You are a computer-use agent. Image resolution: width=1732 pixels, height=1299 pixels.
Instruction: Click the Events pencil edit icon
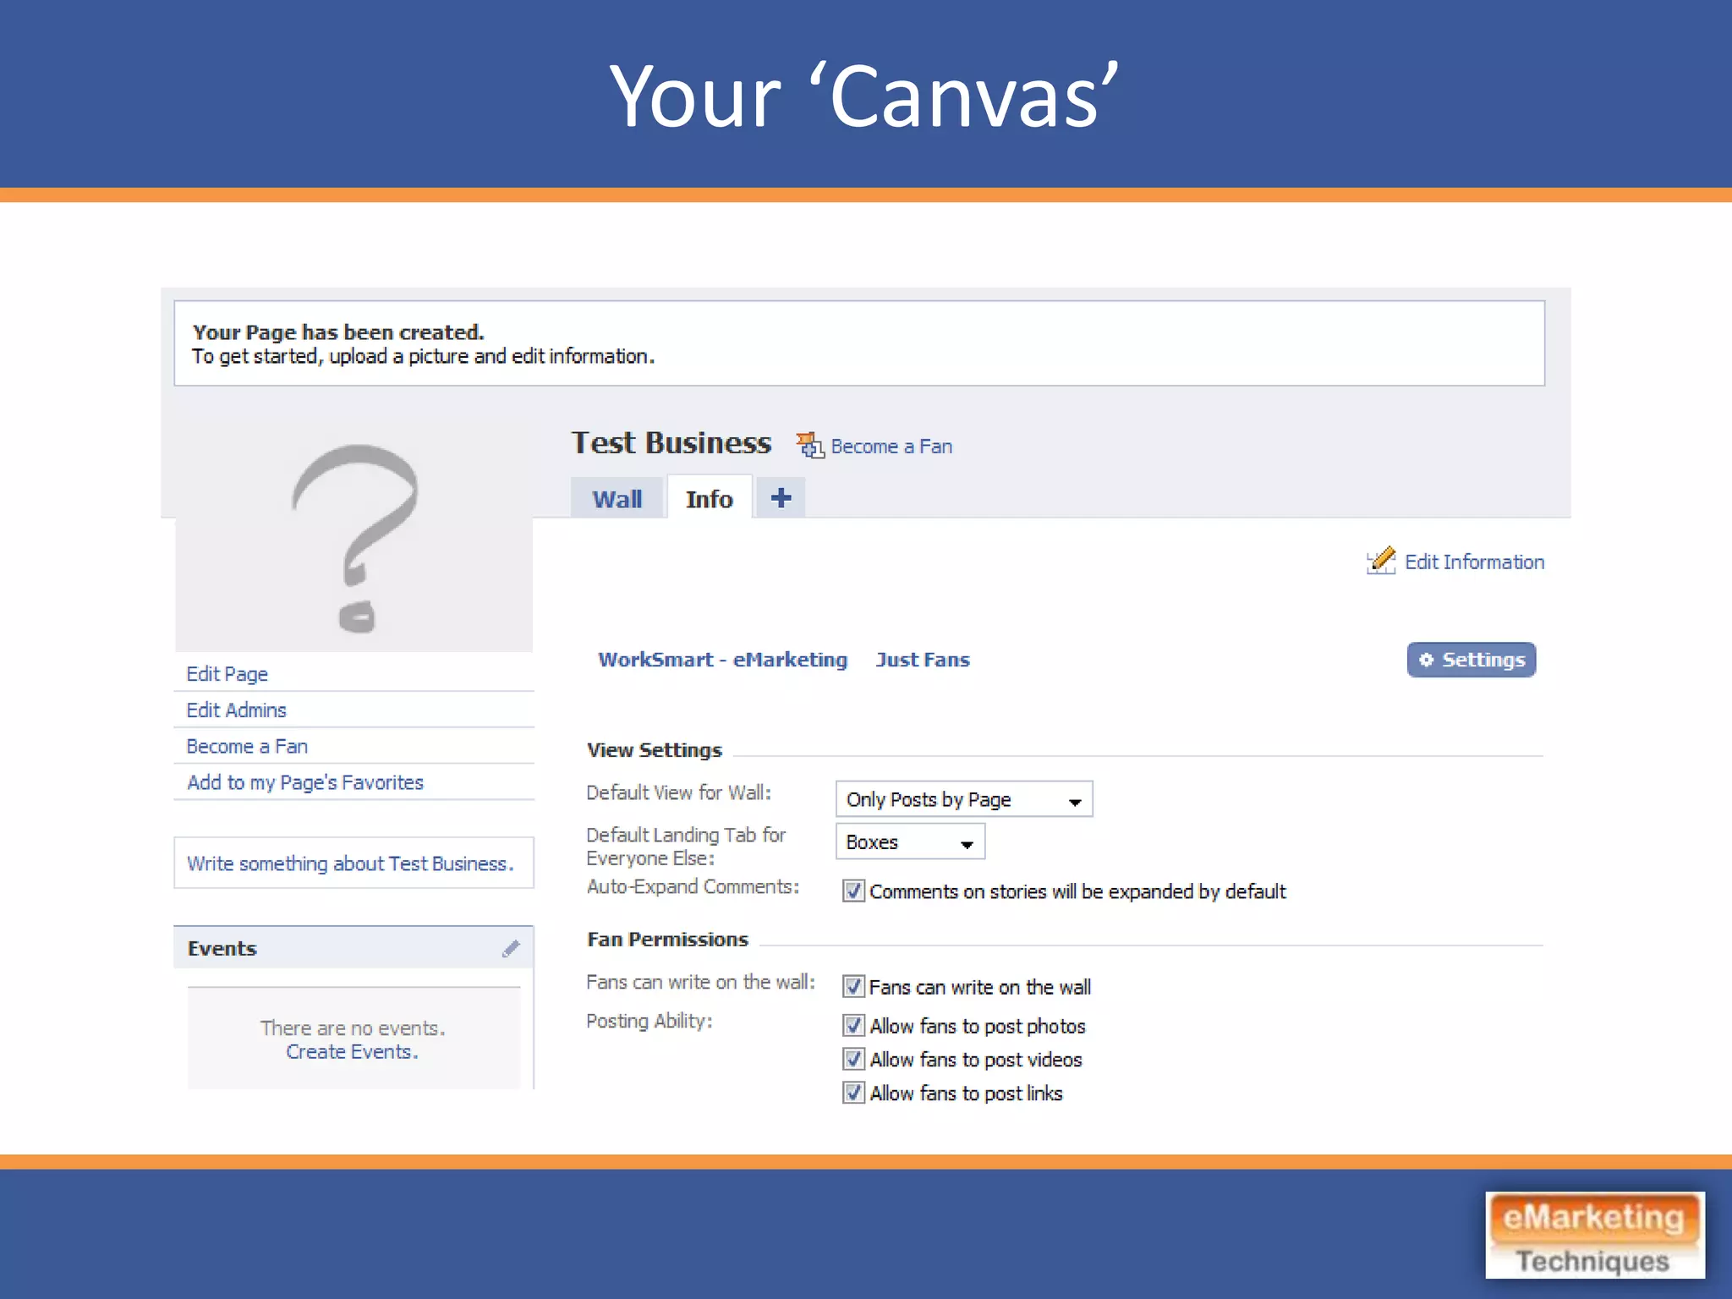(x=511, y=949)
